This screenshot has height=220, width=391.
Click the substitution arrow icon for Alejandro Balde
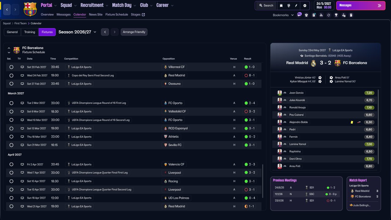pos(359,122)
